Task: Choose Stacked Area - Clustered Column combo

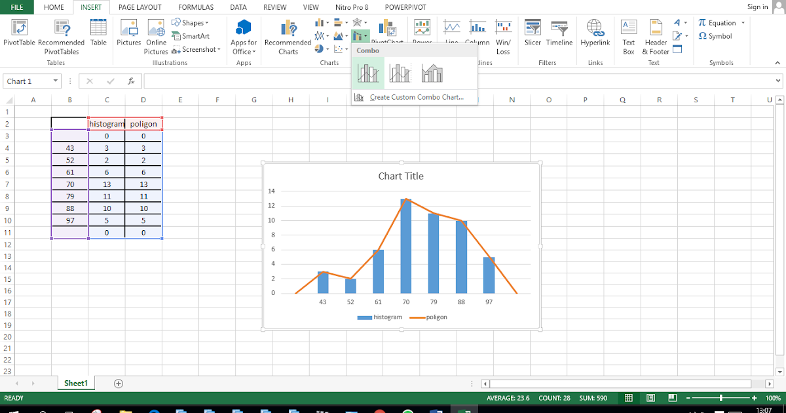Action: click(x=432, y=73)
